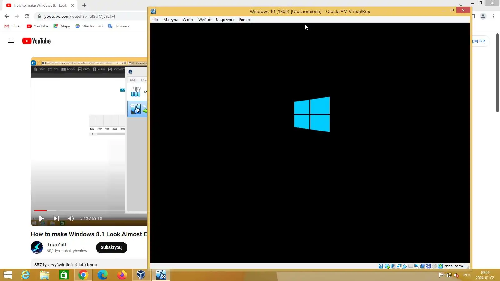Open the Plik menu in VirtualBox
Viewport: 500px width, 281px height.
pos(155,19)
